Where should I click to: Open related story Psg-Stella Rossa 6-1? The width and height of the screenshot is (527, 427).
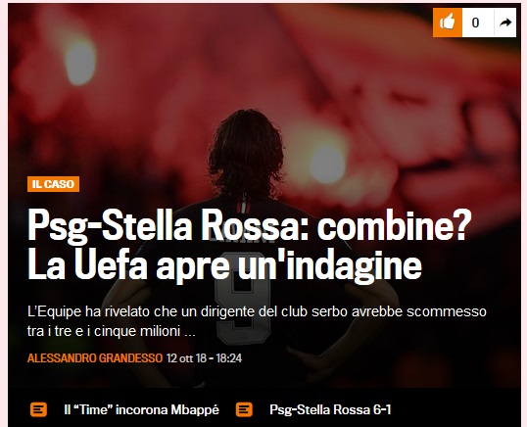pos(330,410)
